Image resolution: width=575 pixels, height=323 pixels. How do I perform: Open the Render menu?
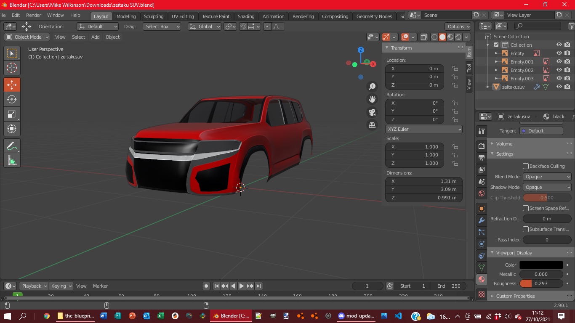click(x=33, y=15)
